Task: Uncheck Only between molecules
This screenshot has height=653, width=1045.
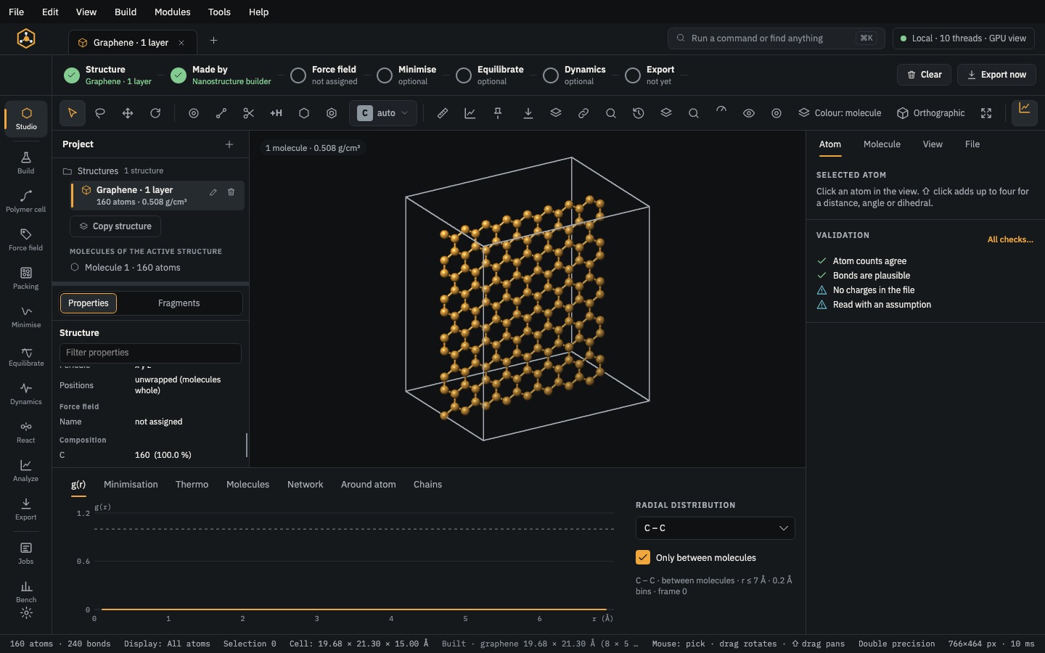Action: (643, 557)
